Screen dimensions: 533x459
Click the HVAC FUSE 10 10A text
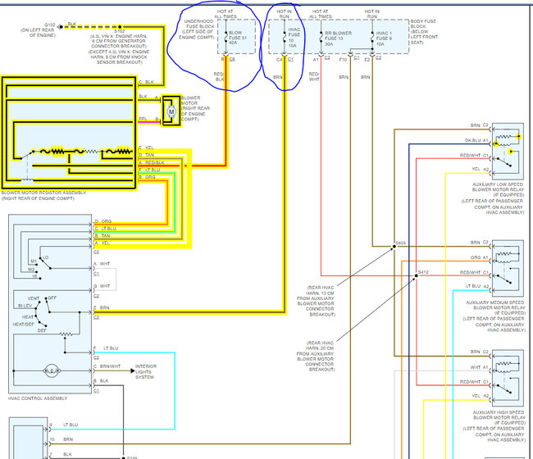click(294, 38)
